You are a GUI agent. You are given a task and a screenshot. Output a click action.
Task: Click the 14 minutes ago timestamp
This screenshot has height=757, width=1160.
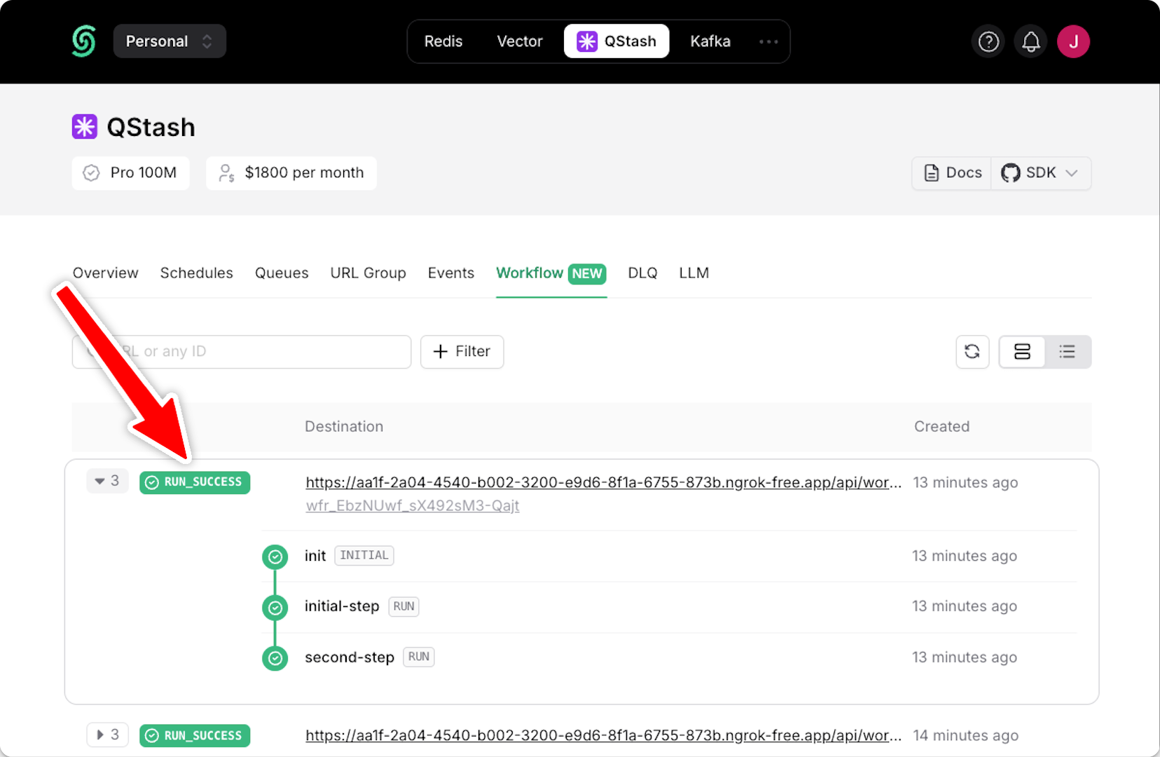[966, 735]
